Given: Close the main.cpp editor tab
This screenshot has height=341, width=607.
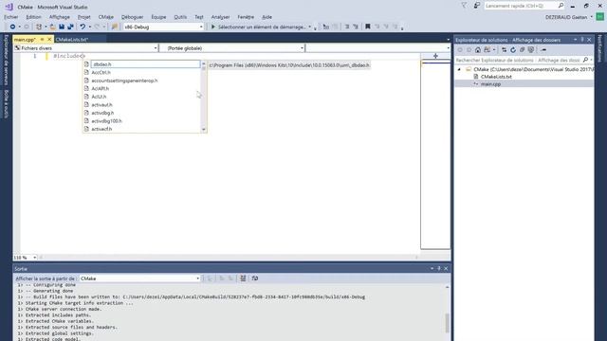Looking at the screenshot, I should pyautogui.click(x=49, y=40).
